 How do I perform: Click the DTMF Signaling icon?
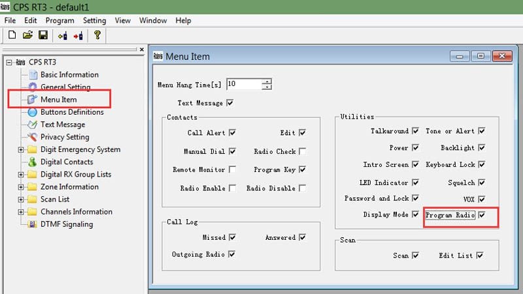tap(32, 224)
